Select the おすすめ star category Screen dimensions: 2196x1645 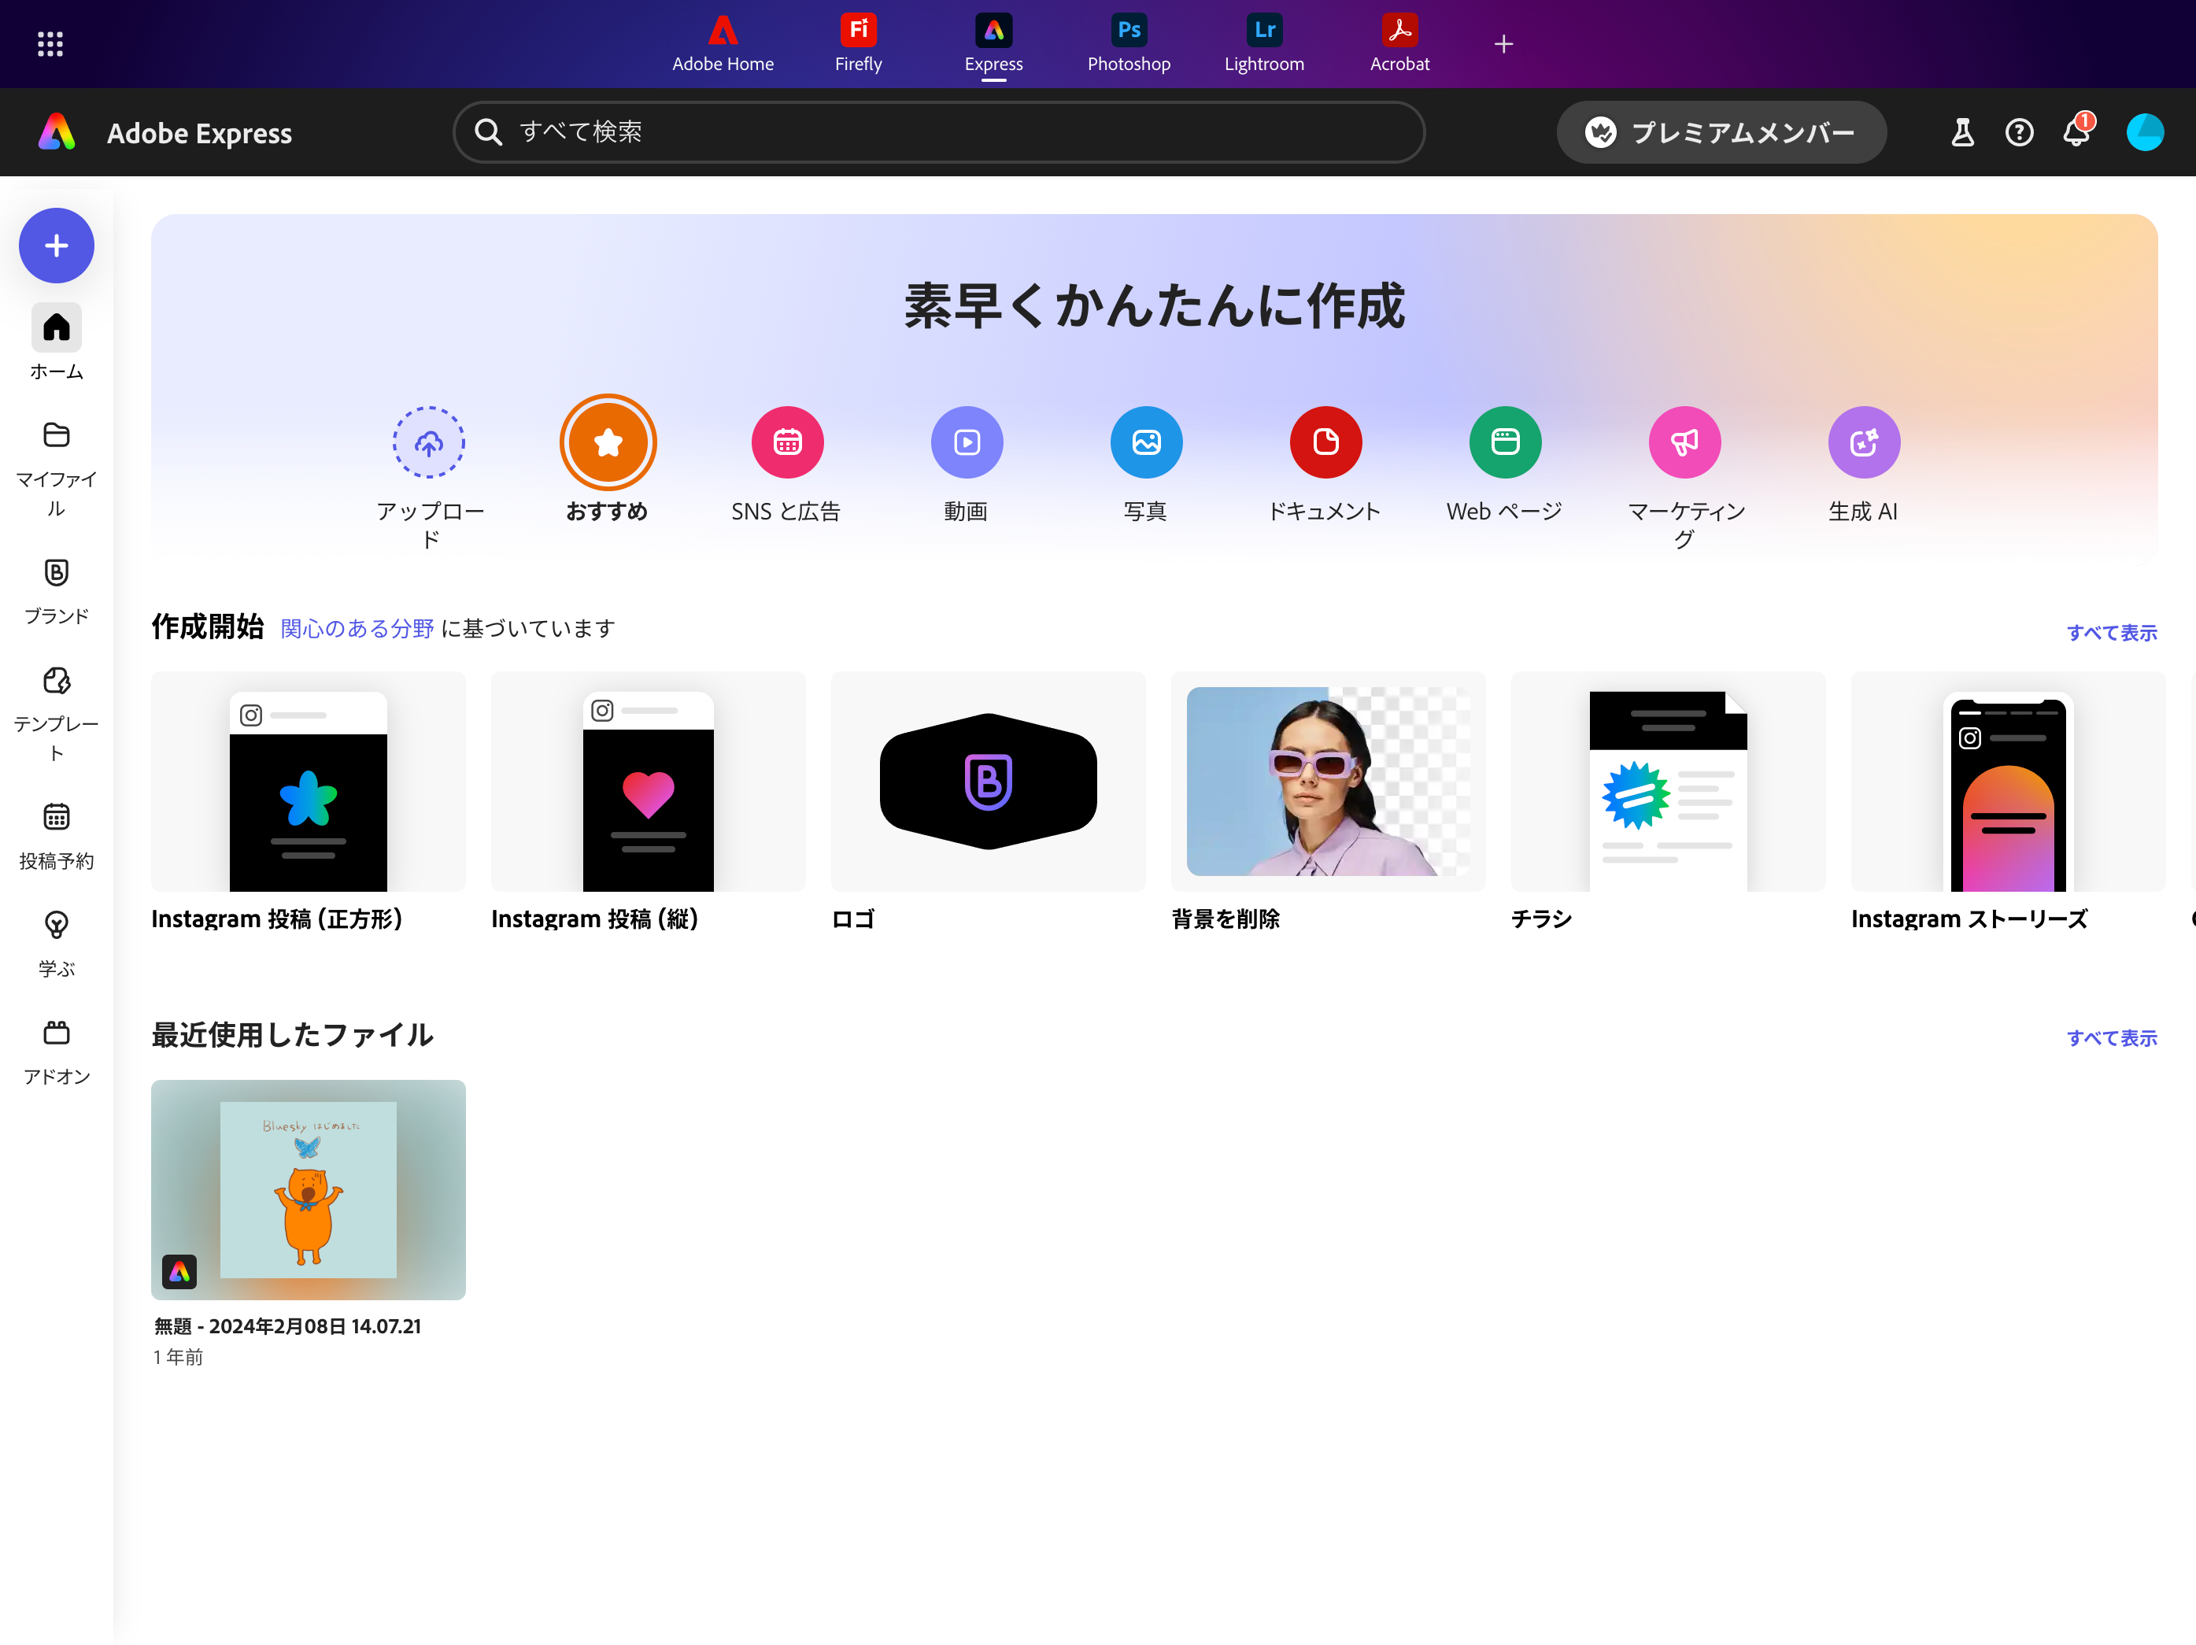608,442
